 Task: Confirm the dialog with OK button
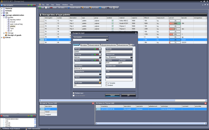(x=128, y=95)
